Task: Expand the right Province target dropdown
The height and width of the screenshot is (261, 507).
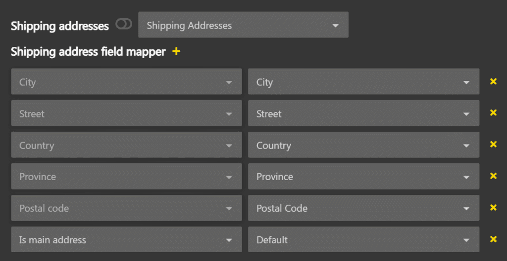Action: tap(363, 177)
